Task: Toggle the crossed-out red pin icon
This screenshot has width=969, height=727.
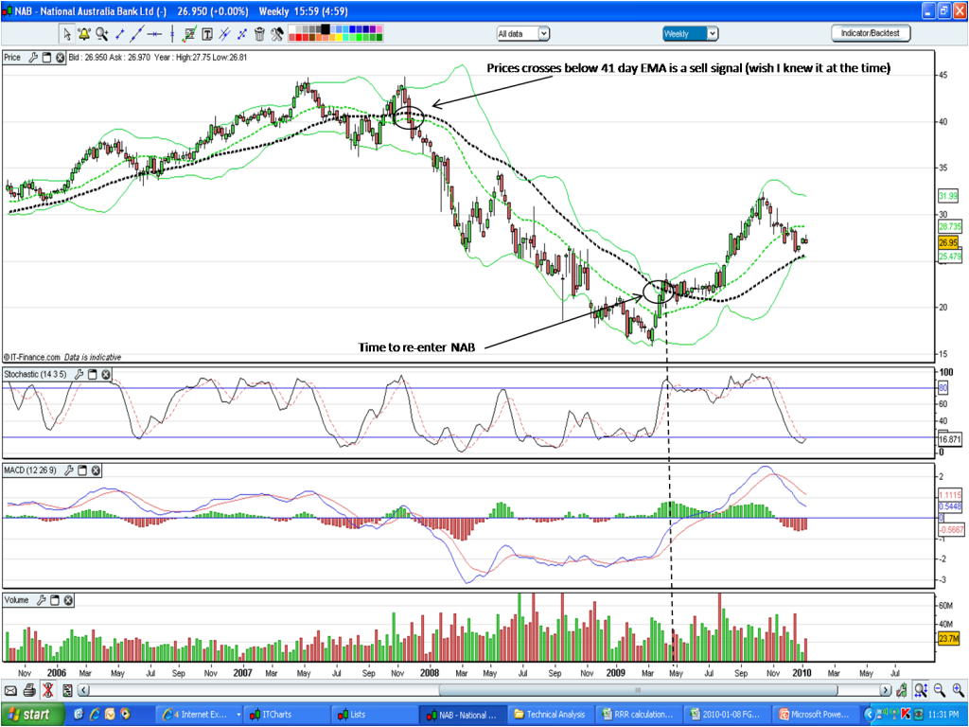Action: tap(48, 690)
